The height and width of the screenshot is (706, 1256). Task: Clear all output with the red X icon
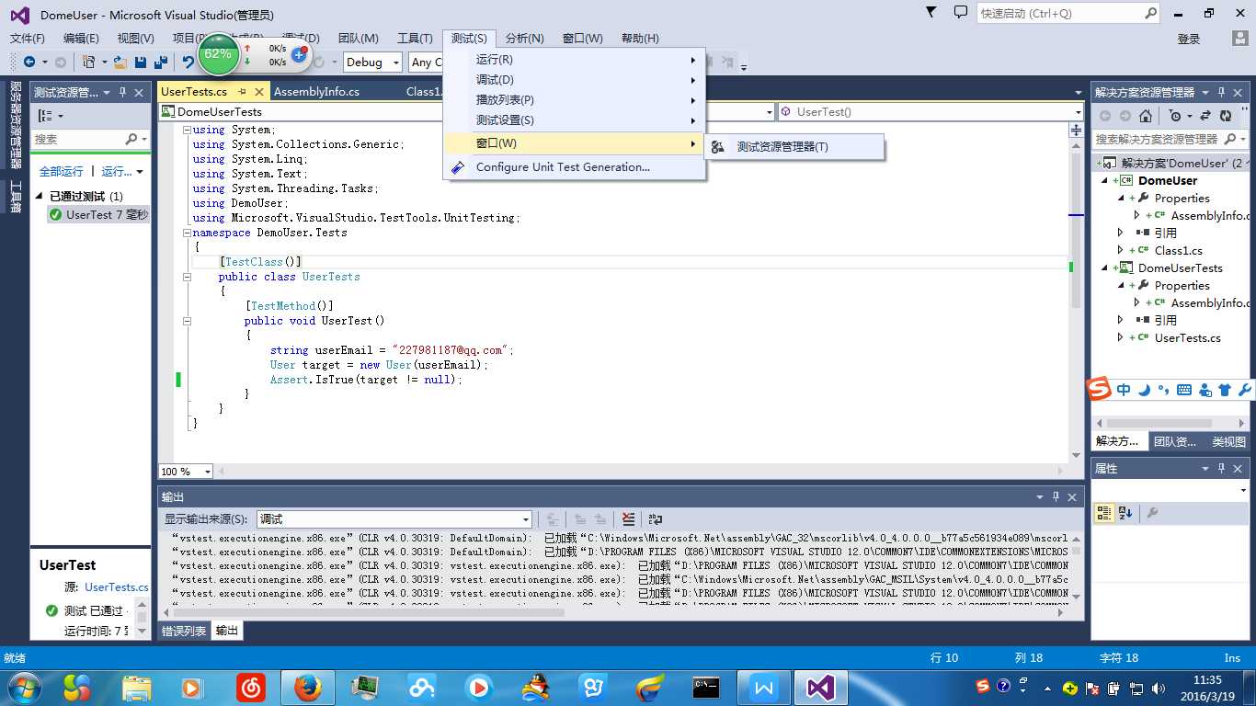click(x=628, y=519)
